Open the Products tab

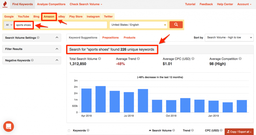129,37
